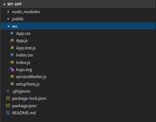Screen dimensions: 156x122
Task: Click the JS icon next to App.js
Action: pos(12,40)
